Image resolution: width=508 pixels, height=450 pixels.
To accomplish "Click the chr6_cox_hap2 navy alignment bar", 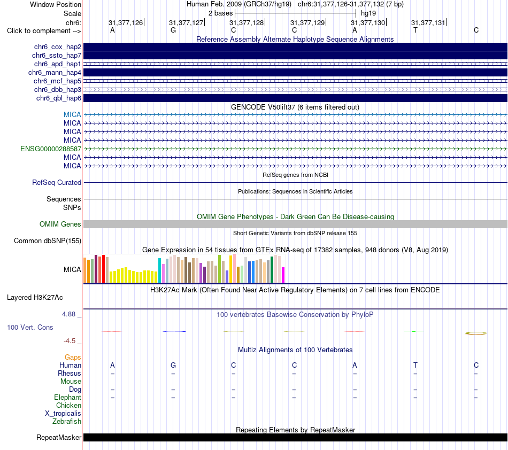I will 295,47.
